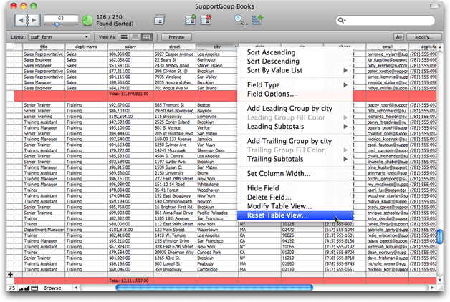This screenshot has width=450, height=302.
Task: Click the dept::name column header
Action: tap(87, 47)
